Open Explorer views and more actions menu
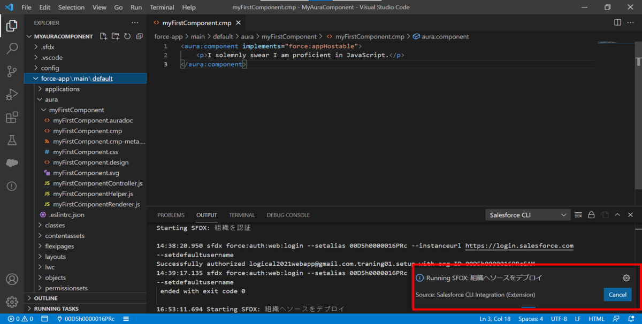The image size is (642, 324). 135,23
